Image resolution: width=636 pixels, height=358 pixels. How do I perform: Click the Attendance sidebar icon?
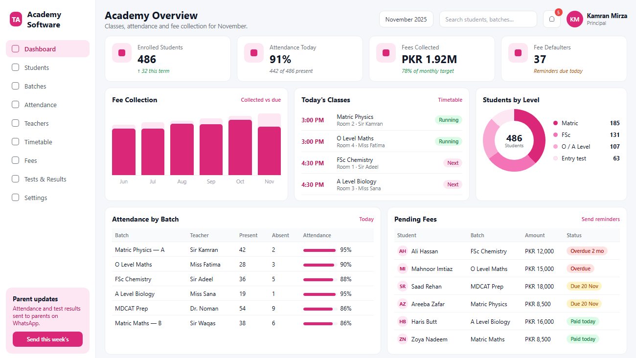(15, 105)
